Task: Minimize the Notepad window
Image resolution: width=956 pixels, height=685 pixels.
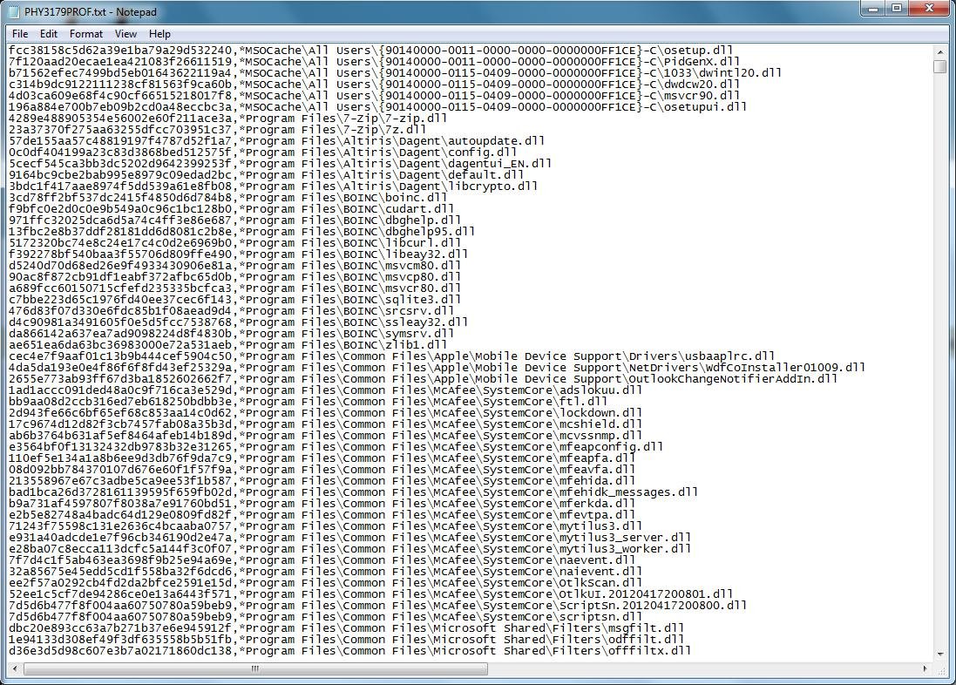Action: (871, 9)
